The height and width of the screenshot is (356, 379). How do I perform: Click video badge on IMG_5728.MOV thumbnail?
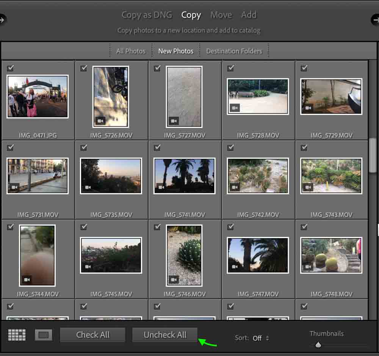pos(235,108)
